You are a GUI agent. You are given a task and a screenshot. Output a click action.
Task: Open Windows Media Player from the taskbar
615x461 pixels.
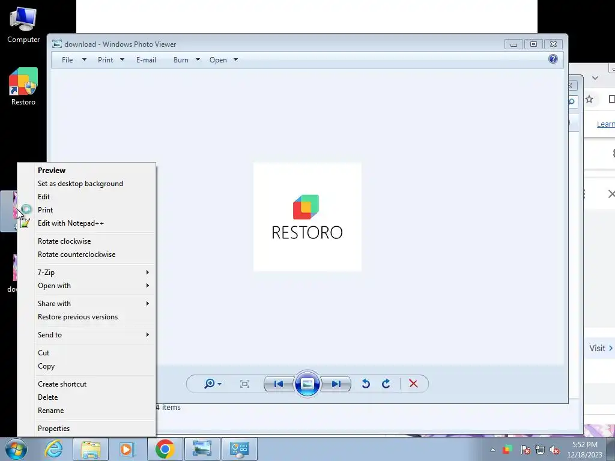click(127, 449)
